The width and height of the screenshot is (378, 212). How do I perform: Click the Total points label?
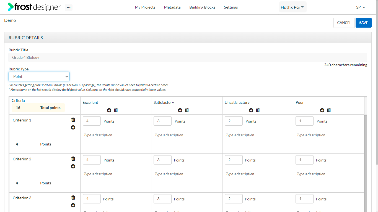pos(50,108)
